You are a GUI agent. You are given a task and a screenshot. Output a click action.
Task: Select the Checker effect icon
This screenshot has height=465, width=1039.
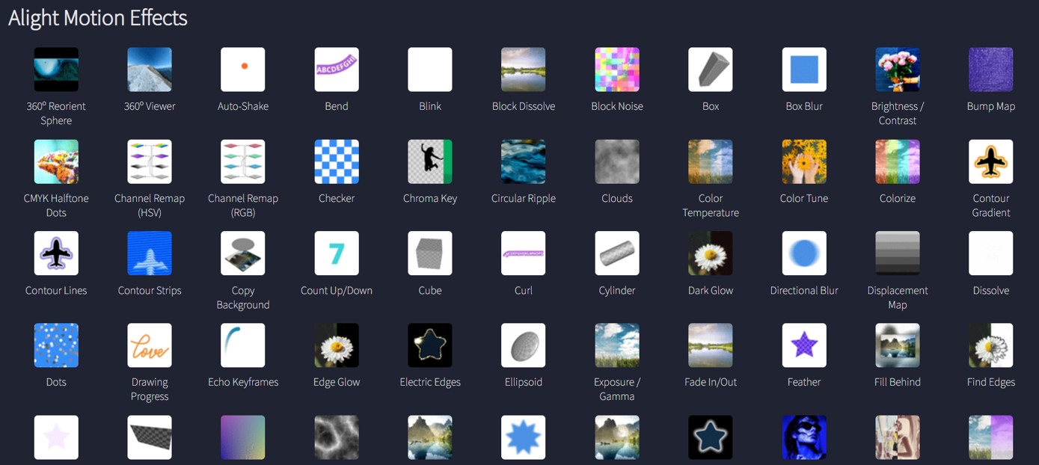[x=337, y=161]
